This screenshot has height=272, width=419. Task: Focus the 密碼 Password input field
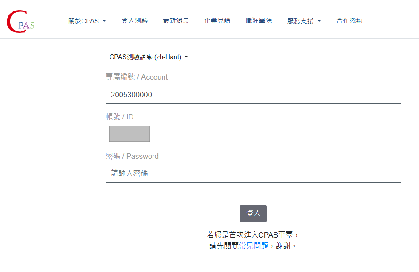tap(253, 174)
